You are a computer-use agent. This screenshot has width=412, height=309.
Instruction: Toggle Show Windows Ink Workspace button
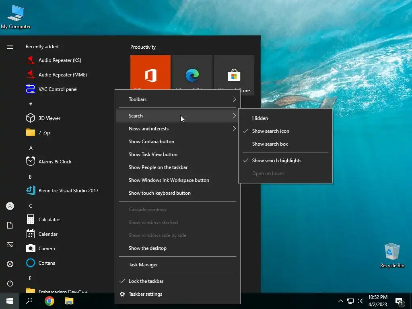tap(177, 180)
